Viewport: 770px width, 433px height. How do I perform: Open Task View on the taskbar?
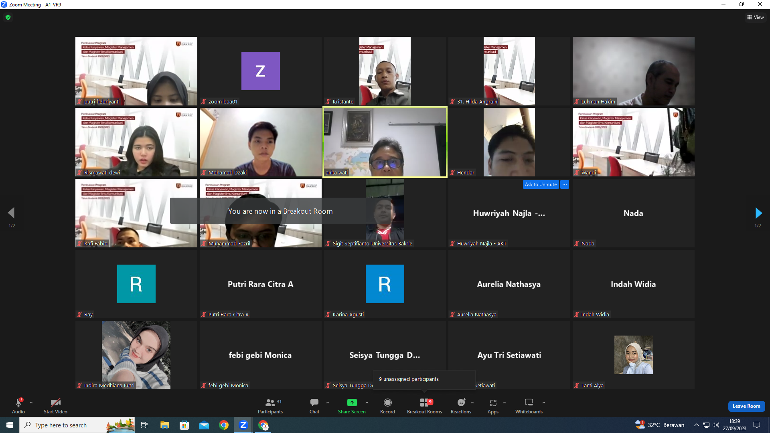tap(144, 425)
